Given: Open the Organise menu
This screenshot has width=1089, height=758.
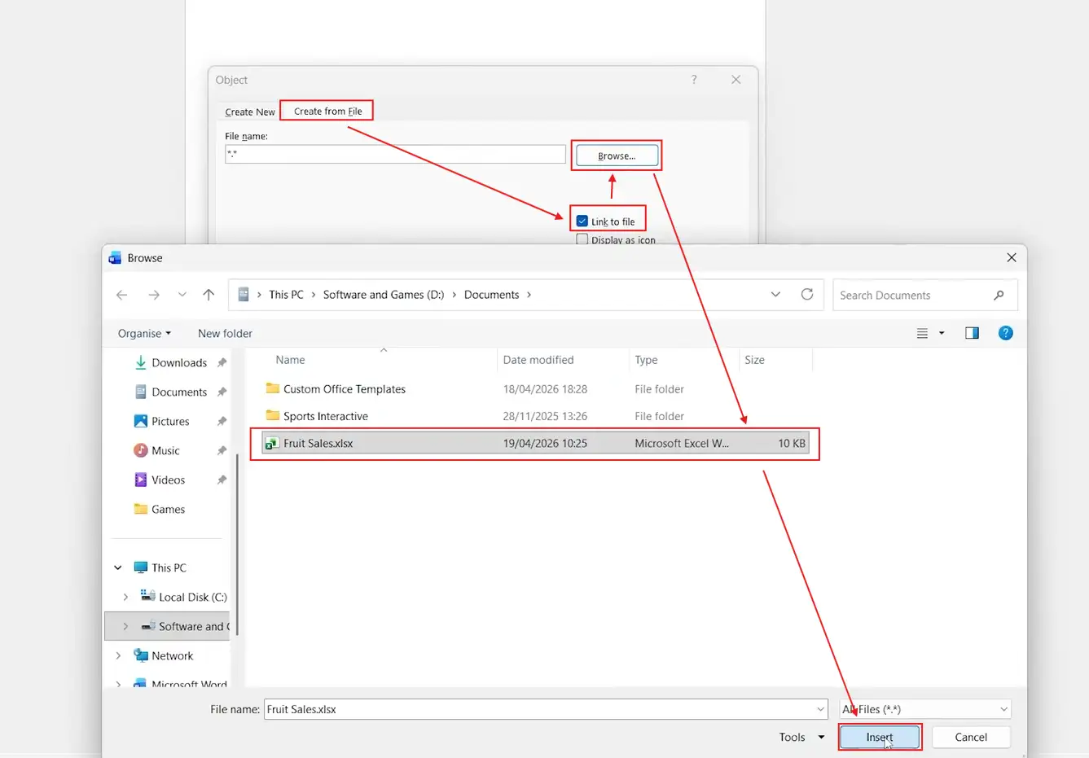Looking at the screenshot, I should coord(144,333).
